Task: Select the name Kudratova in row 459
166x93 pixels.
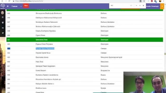Action: point(47,75)
